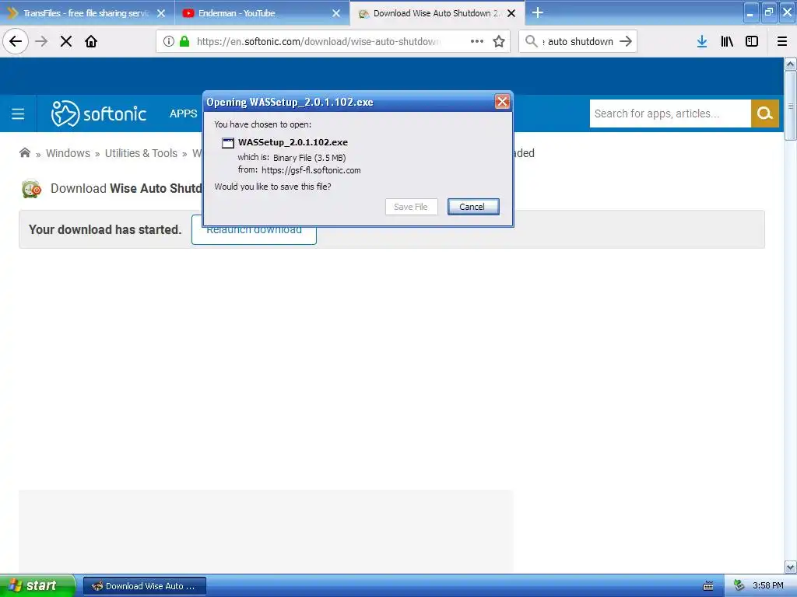This screenshot has height=597, width=797.
Task: Show site information icon in address bar
Action: [169, 41]
